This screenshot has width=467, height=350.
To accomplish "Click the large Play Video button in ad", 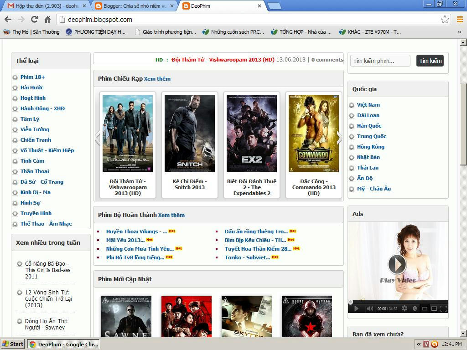I will [x=397, y=265].
